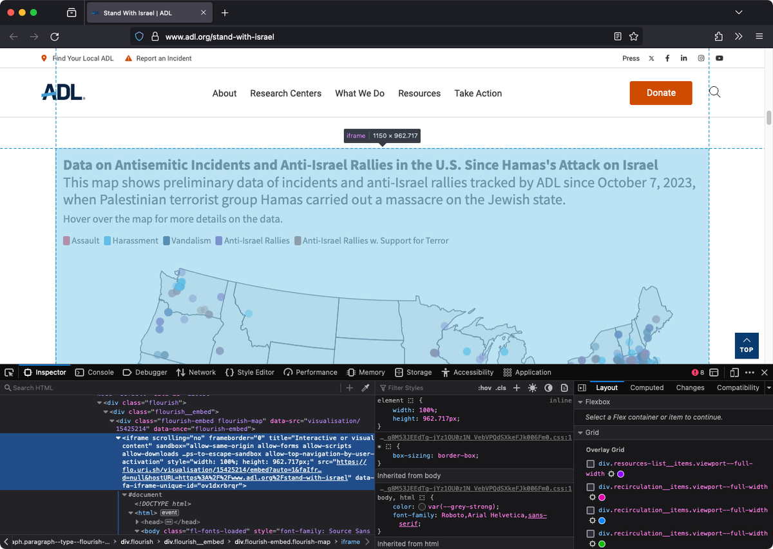Open tracking protection shield in address bar

[139, 37]
